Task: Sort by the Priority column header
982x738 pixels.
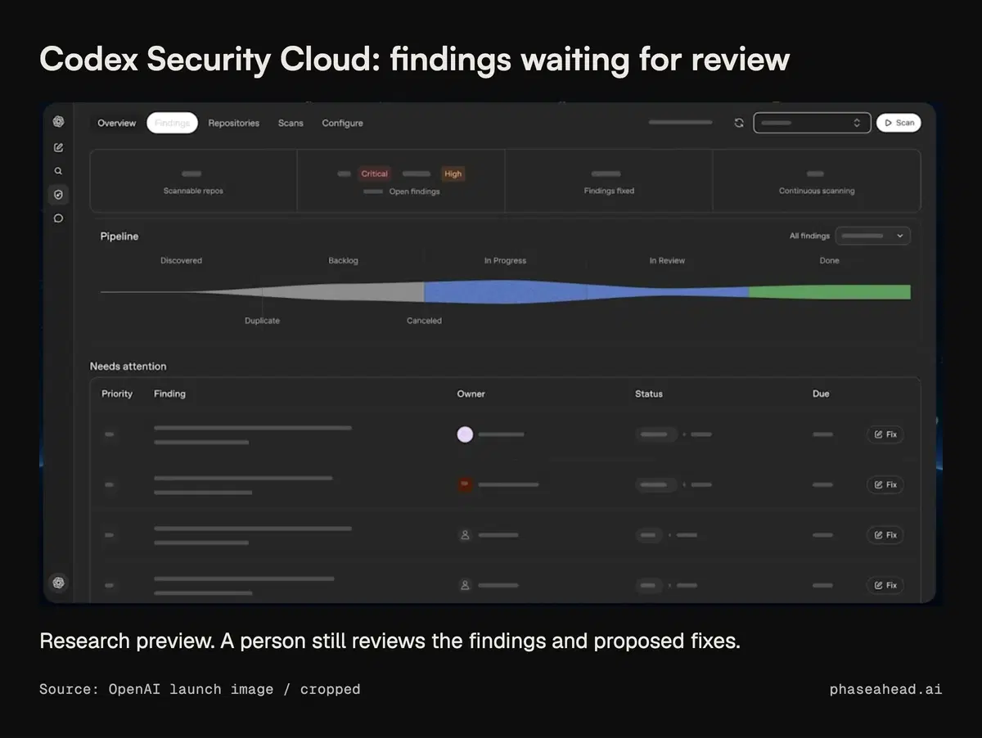Action: tap(117, 394)
